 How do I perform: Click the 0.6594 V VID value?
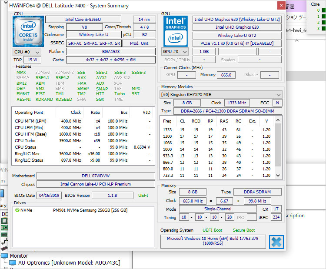(142, 147)
